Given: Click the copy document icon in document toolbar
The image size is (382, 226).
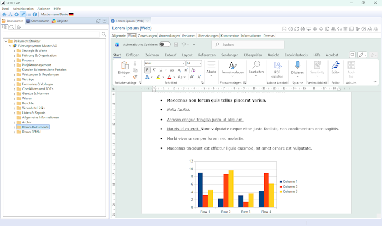Looking at the screenshot, I should [327, 29].
